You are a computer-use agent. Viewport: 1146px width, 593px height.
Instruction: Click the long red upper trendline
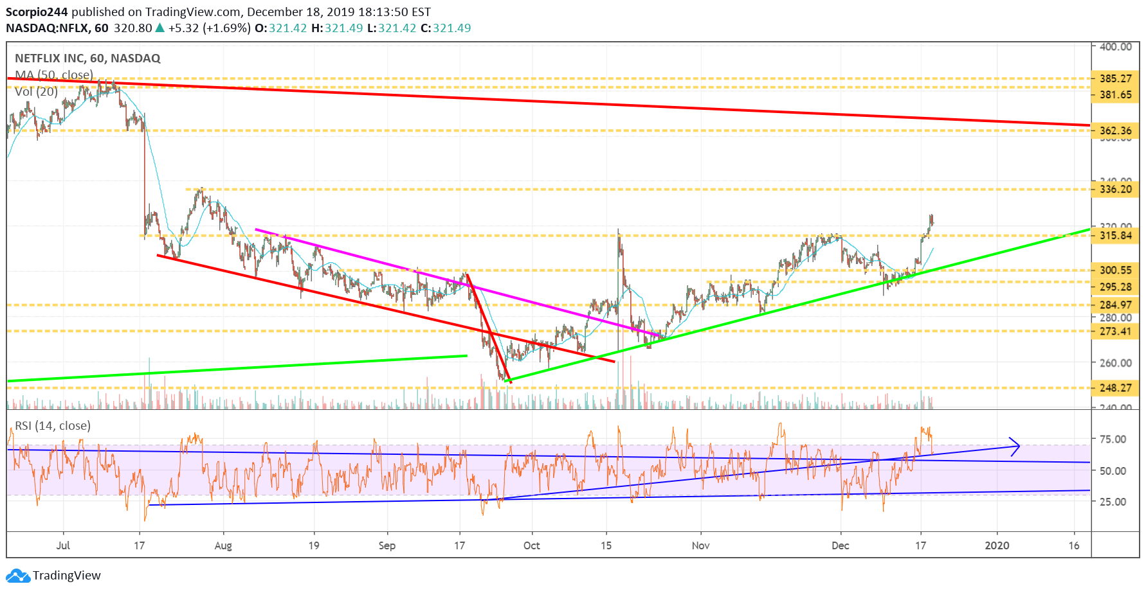(x=549, y=102)
